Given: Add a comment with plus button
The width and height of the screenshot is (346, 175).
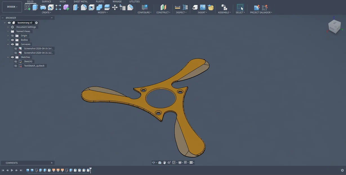Looking at the screenshot, I should click(52, 163).
